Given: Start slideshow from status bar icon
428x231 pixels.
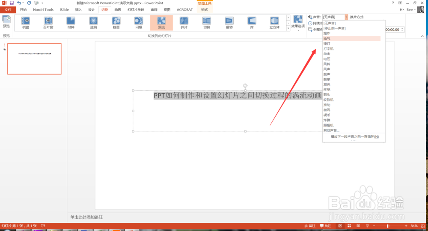Looking at the screenshot, I should pos(367,226).
